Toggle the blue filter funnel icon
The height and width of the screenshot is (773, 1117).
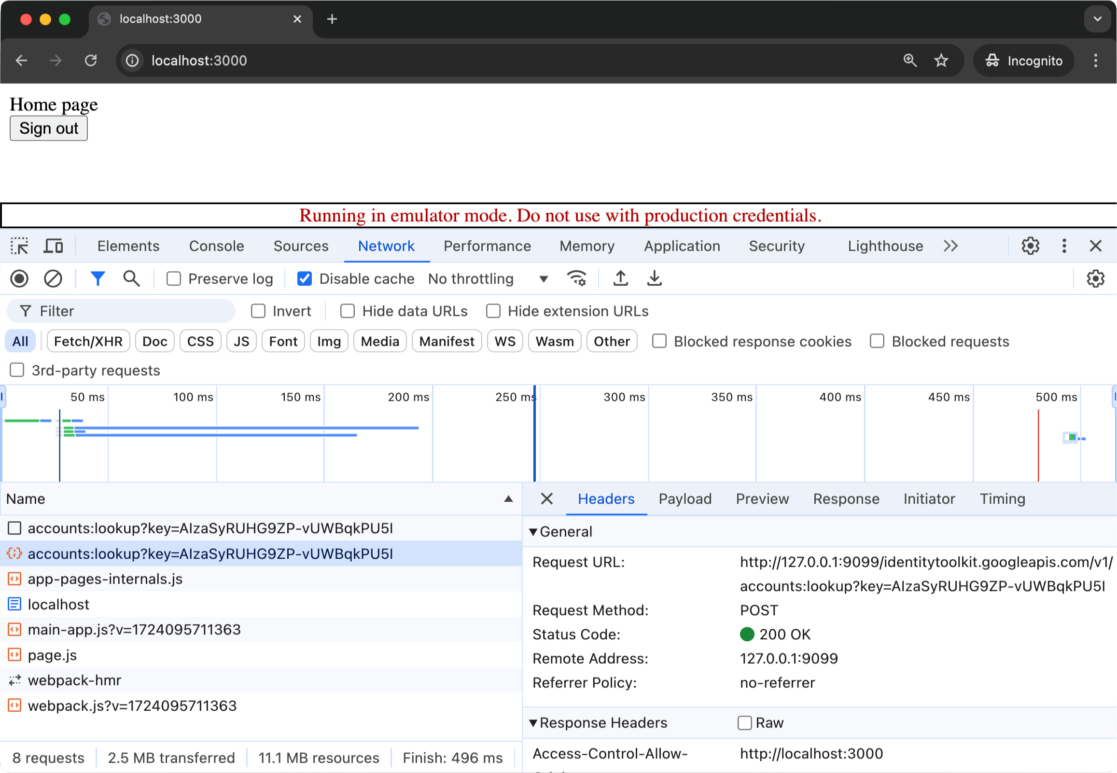pos(98,279)
